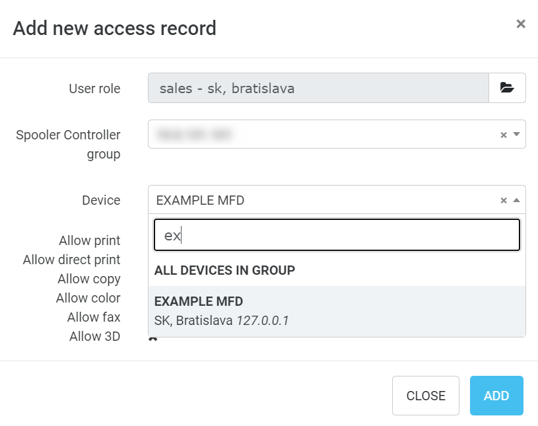Expand the Spooler Controller group dropdown
Viewport: 538px width, 426px height.
pyautogui.click(x=516, y=134)
